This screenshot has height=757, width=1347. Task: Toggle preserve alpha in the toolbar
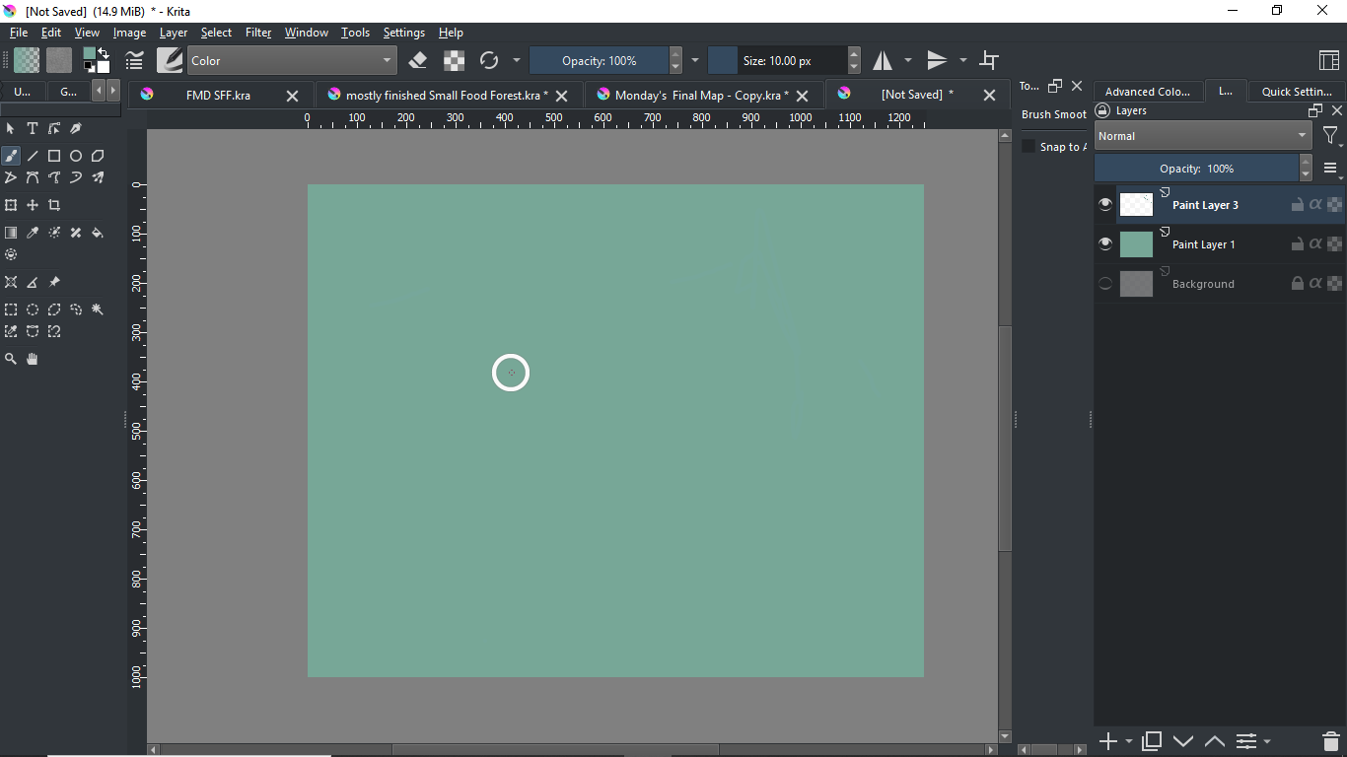pos(454,60)
